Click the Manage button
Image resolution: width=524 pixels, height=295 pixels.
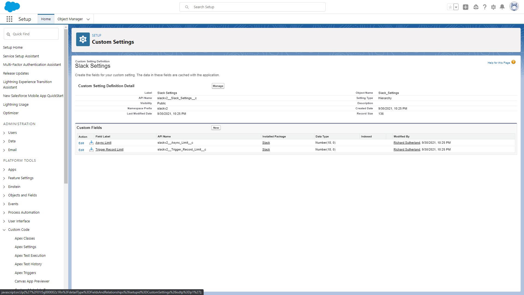coord(218,86)
